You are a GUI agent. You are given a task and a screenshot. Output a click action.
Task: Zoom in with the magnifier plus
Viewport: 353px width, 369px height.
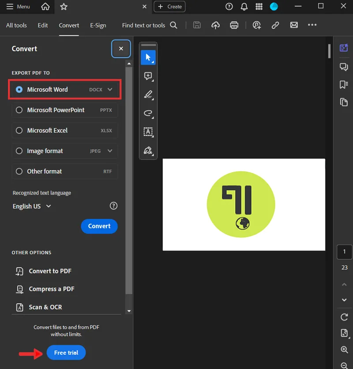[344, 350]
